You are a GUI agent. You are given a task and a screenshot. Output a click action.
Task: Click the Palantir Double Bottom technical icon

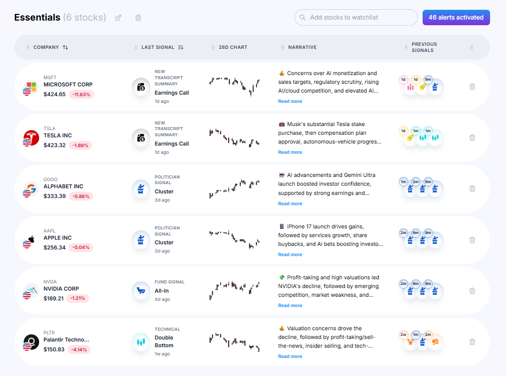[x=141, y=342]
